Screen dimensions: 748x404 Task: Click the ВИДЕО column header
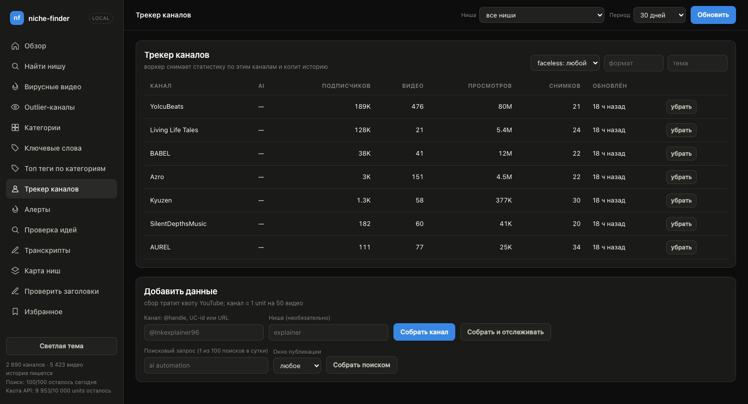(x=413, y=86)
